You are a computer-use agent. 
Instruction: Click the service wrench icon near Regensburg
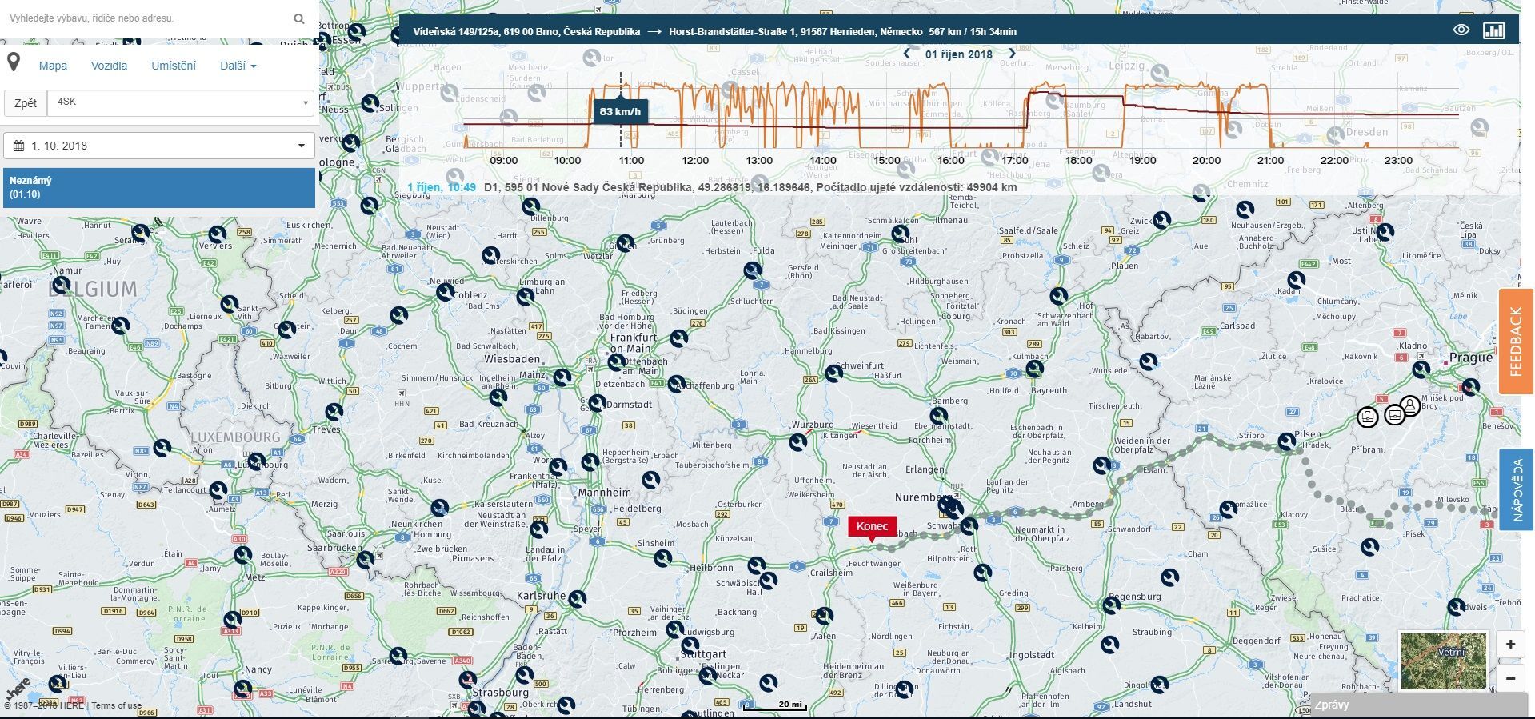coord(1112,605)
